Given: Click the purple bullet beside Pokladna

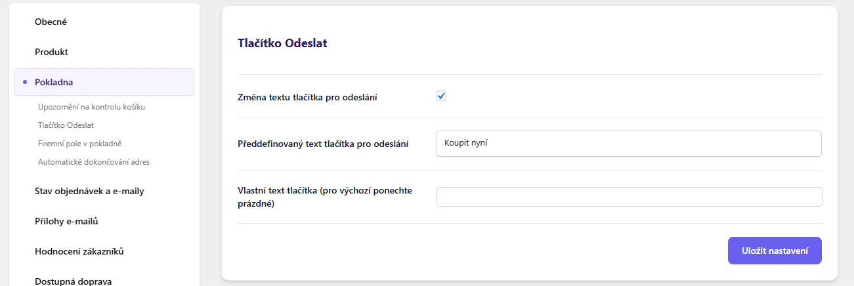Looking at the screenshot, I should [24, 82].
